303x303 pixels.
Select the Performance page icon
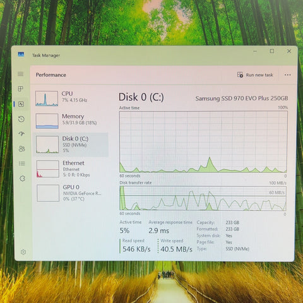21,104
